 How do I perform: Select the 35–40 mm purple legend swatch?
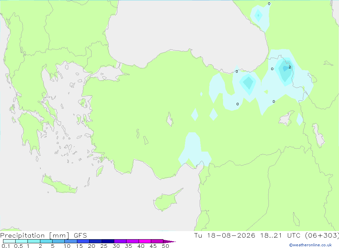tap(133, 241)
